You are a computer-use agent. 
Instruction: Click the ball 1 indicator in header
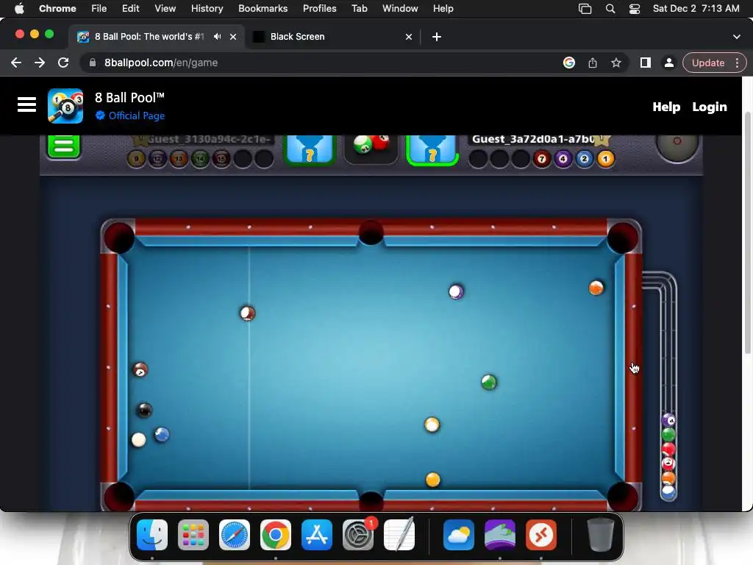point(606,159)
